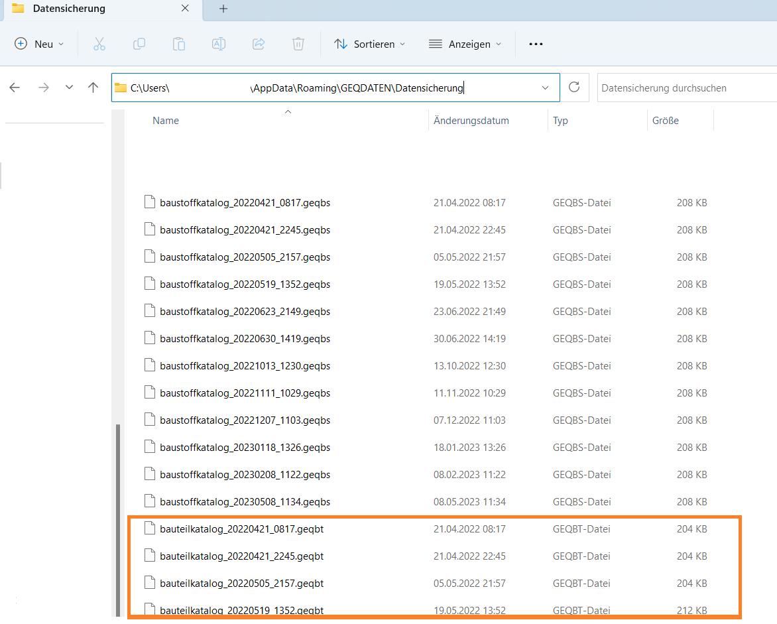Refresh the Datensicherung folder view

tap(574, 88)
